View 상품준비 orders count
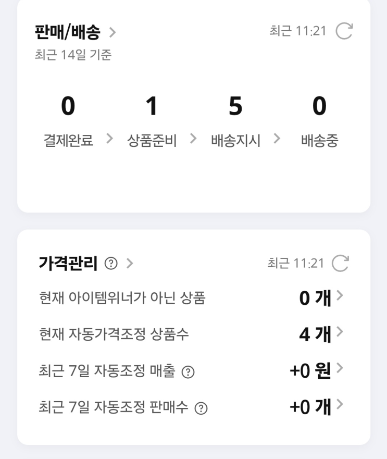Image resolution: width=387 pixels, height=459 pixels. pyautogui.click(x=152, y=107)
